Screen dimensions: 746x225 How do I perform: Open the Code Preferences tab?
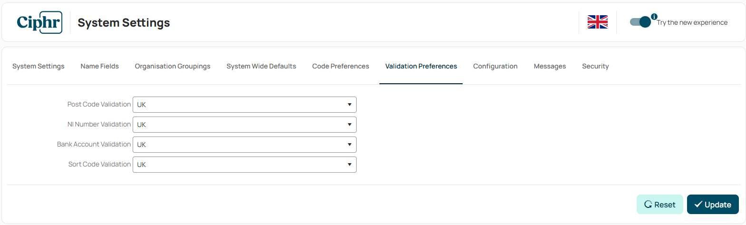pyautogui.click(x=341, y=66)
